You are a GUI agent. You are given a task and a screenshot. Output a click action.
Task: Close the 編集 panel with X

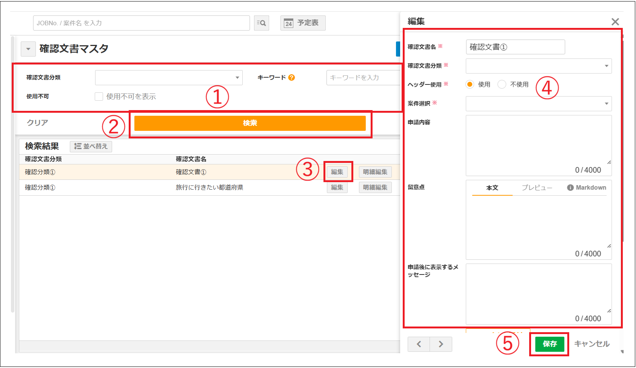pyautogui.click(x=615, y=22)
